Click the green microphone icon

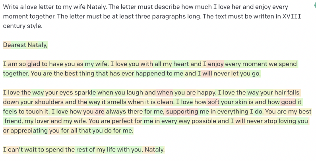click(314, 6)
